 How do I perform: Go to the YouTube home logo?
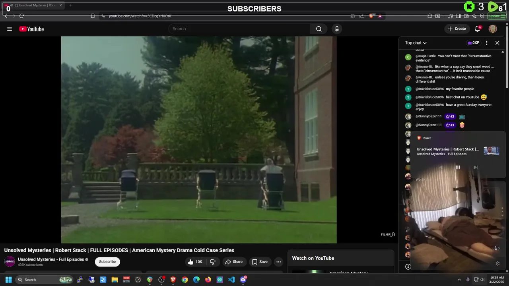(x=31, y=29)
